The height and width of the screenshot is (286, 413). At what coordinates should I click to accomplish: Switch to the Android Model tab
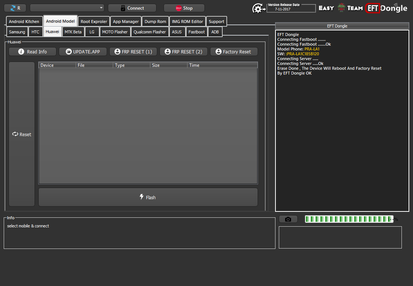coord(60,21)
